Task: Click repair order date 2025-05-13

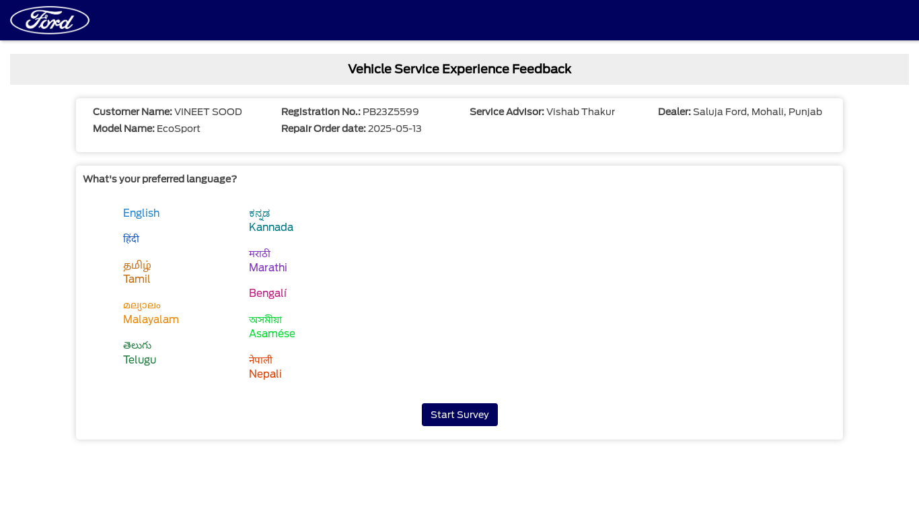Action: tap(395, 129)
